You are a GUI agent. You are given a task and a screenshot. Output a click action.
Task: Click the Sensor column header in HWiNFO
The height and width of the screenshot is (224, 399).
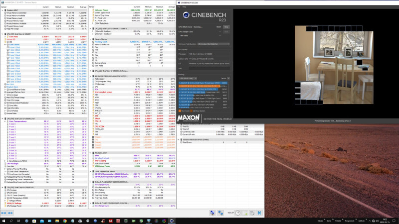(4, 7)
